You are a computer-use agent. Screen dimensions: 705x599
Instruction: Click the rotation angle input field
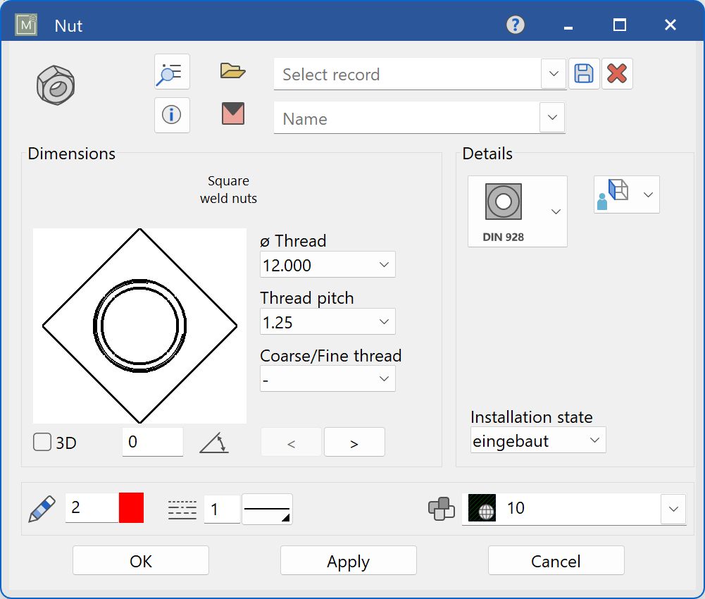pyautogui.click(x=152, y=443)
